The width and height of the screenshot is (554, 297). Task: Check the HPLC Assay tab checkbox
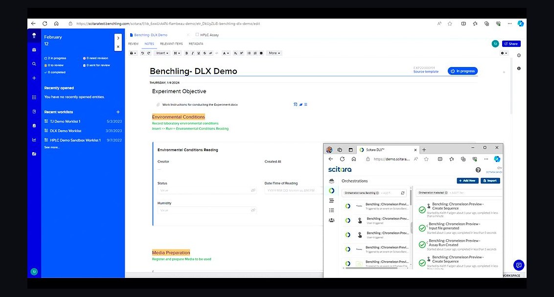point(197,35)
